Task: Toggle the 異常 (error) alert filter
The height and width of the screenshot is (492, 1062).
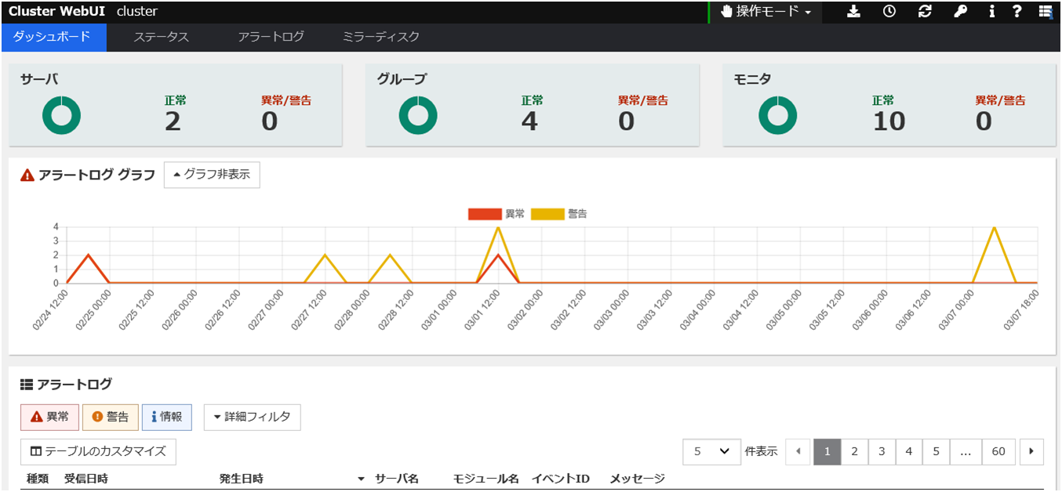Action: pos(49,417)
